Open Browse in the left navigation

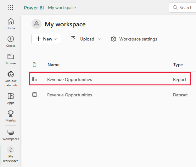pos(11,59)
